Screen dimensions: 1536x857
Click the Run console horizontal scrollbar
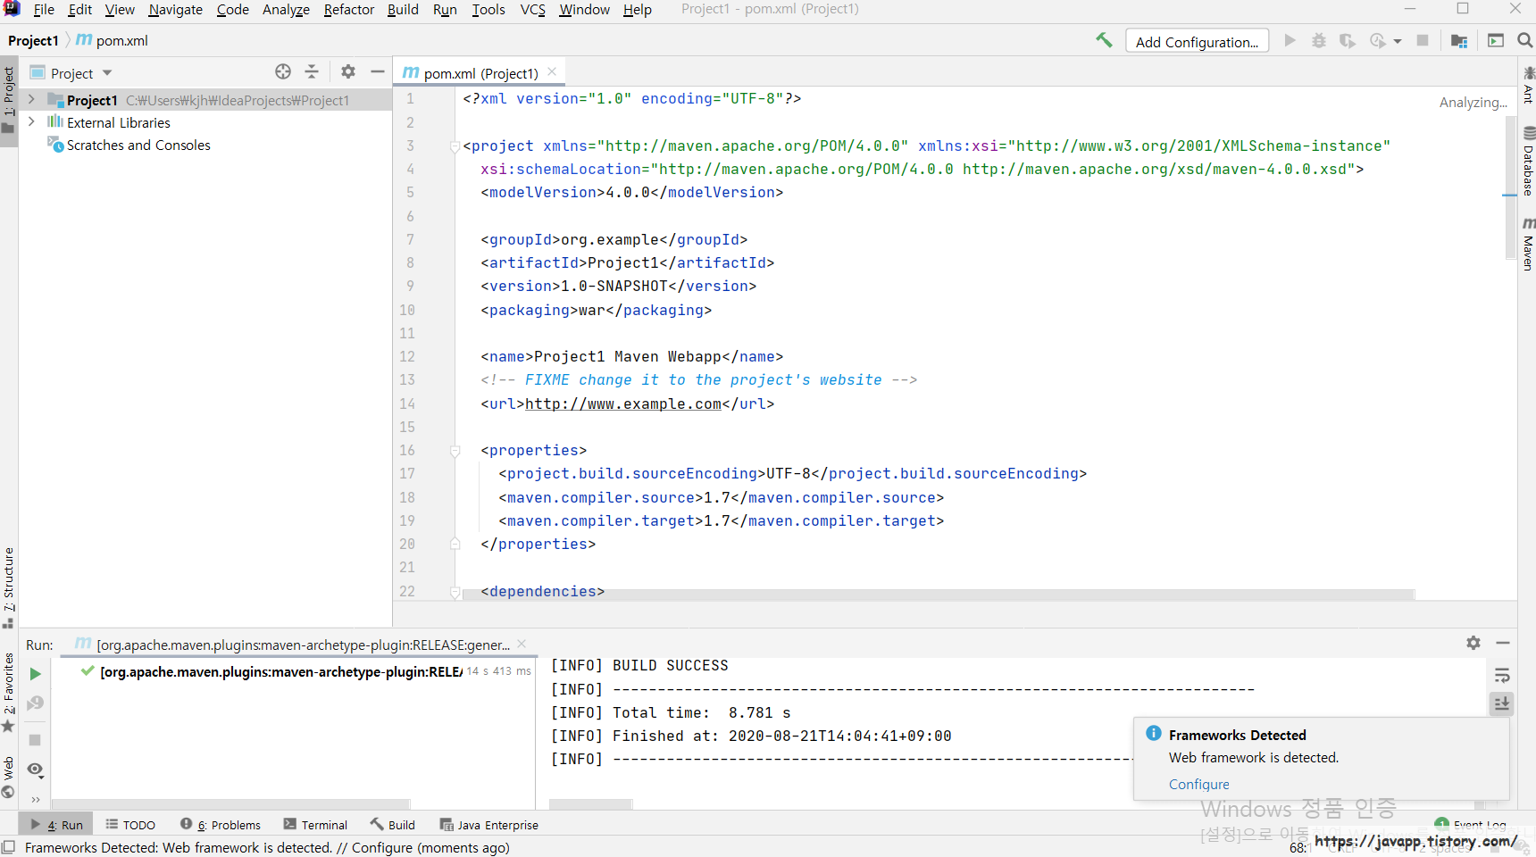click(x=590, y=804)
